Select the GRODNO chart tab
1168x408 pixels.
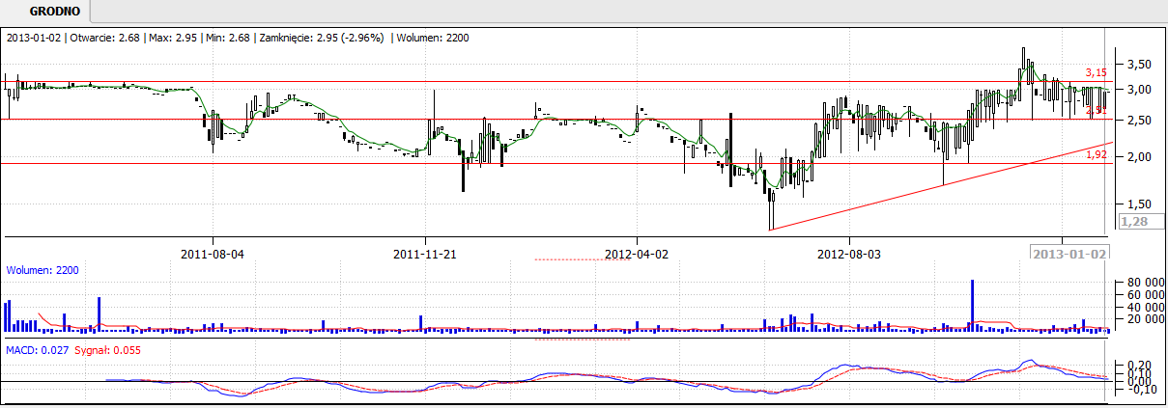[x=45, y=12]
